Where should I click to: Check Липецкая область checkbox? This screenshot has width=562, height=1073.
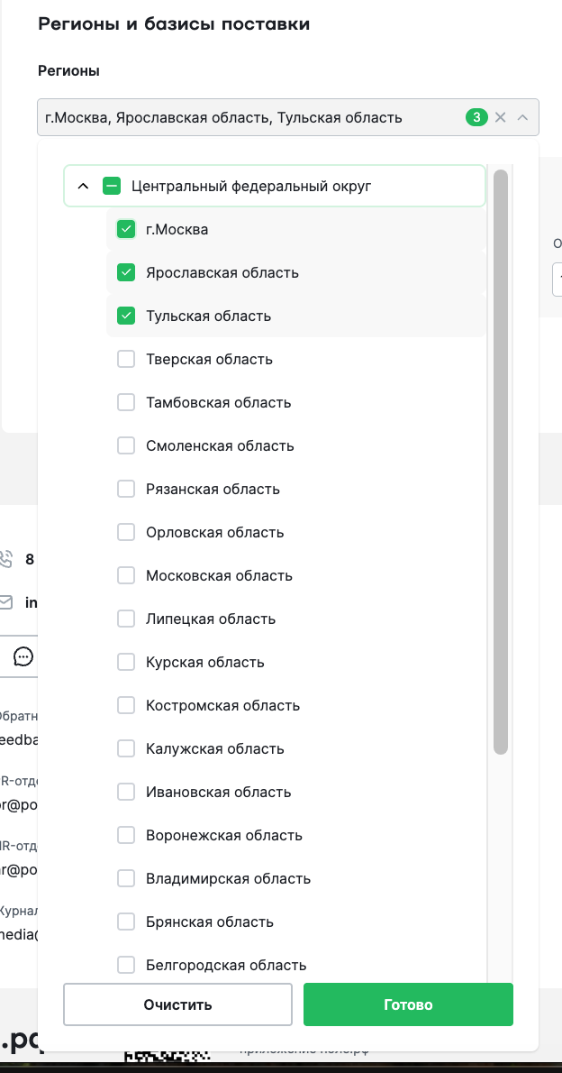pos(126,619)
